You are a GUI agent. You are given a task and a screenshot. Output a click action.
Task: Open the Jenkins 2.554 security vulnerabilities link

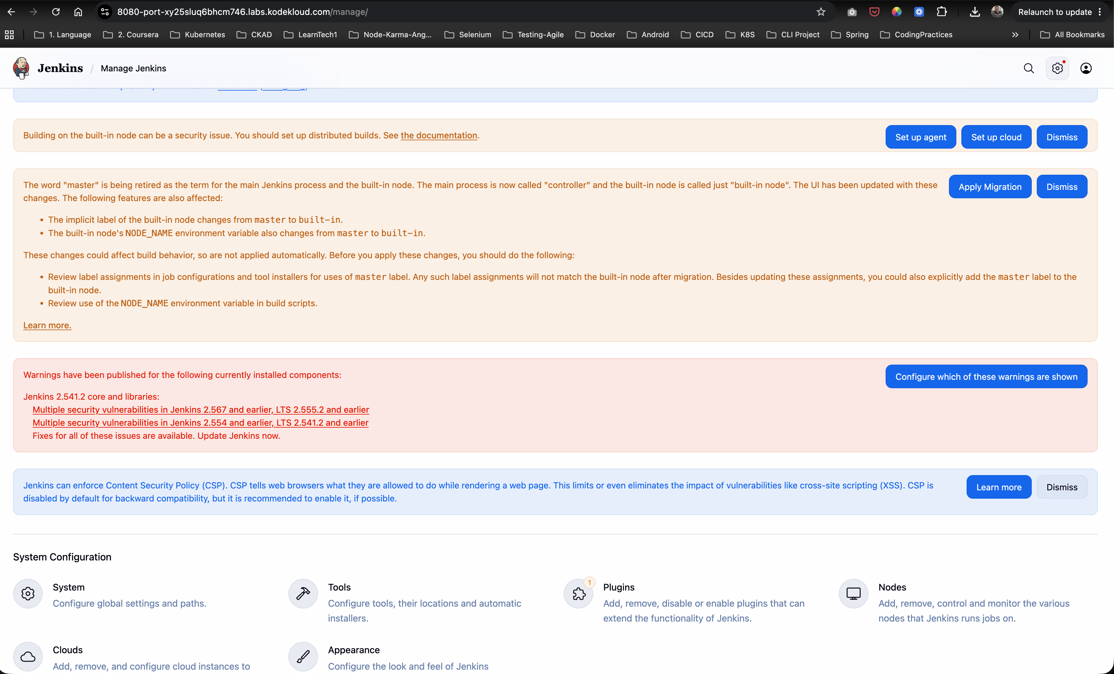coord(200,423)
